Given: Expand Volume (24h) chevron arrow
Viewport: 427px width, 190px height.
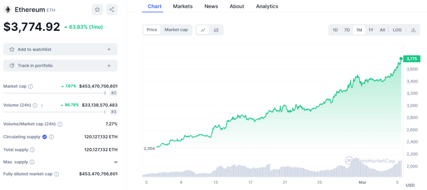Looking at the screenshot, I should [x=42, y=105].
